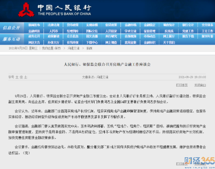Click 沟通交流 in the breadcrumb

pos(73,49)
